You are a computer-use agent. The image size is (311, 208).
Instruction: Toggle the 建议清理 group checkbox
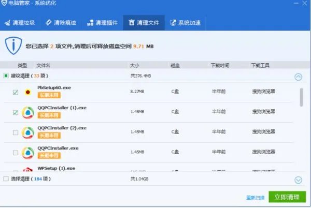click(x=6, y=76)
